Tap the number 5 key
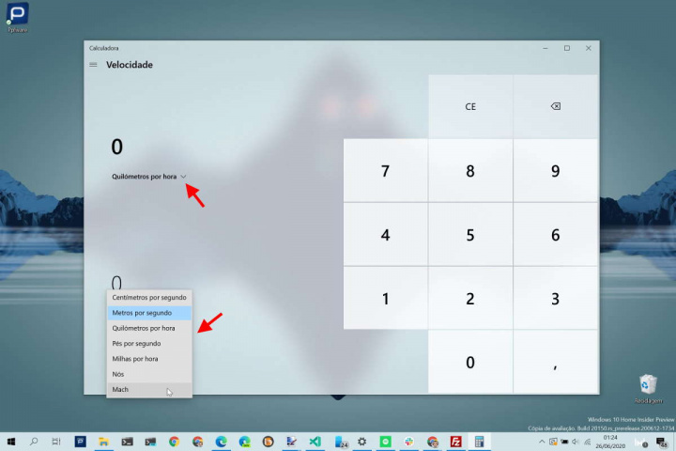The image size is (676, 451). [470, 235]
